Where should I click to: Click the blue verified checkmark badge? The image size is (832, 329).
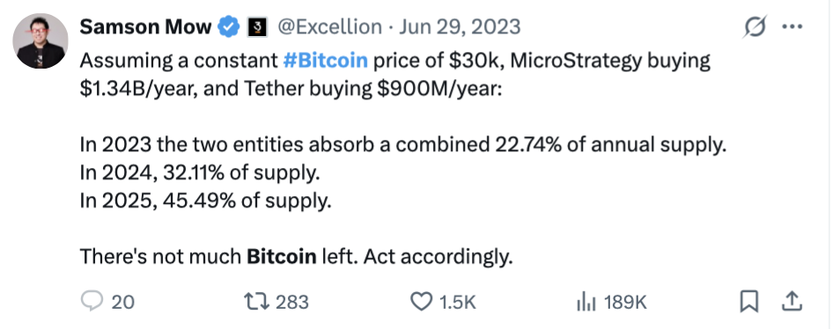(x=229, y=26)
